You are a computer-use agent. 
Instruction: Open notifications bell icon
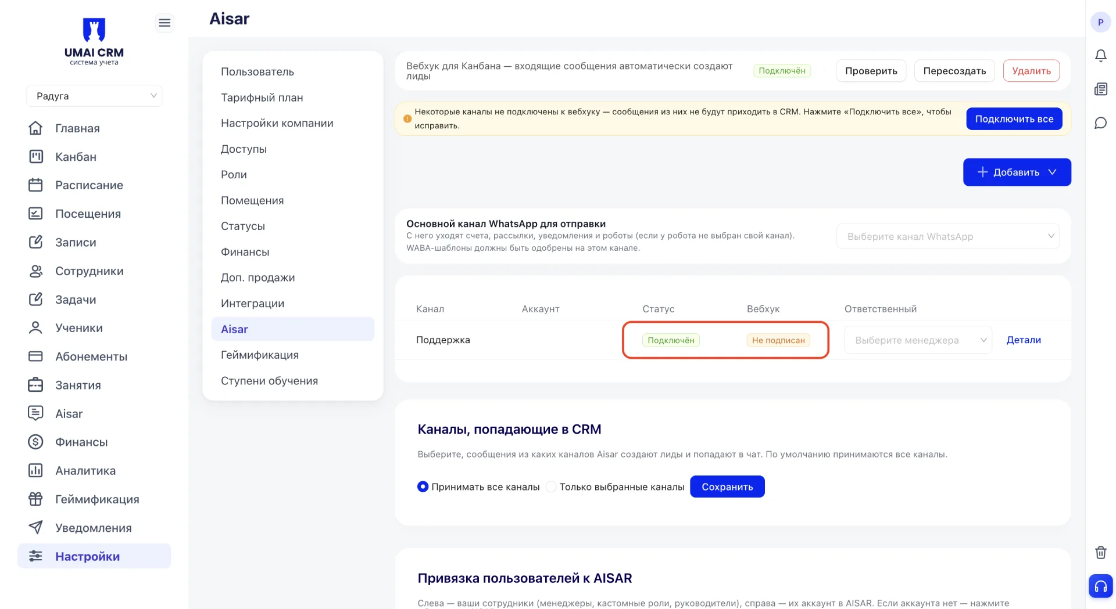tap(1100, 56)
